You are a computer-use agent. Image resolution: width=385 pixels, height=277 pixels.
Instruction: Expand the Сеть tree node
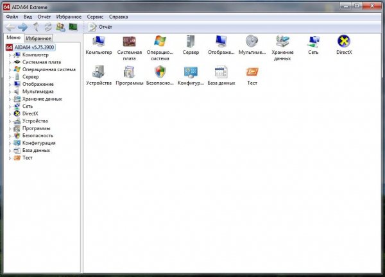point(10,106)
